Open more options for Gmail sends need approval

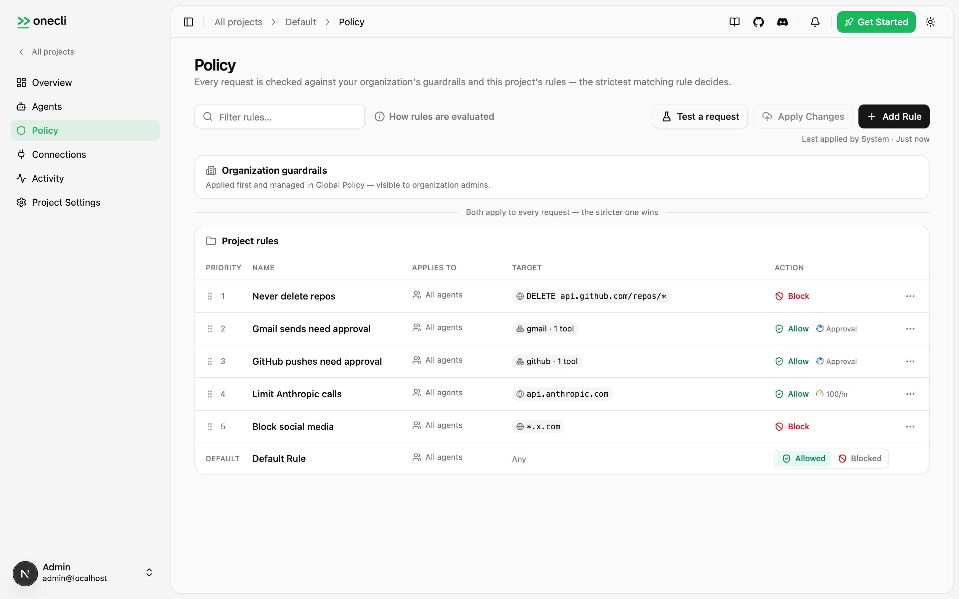pyautogui.click(x=910, y=329)
